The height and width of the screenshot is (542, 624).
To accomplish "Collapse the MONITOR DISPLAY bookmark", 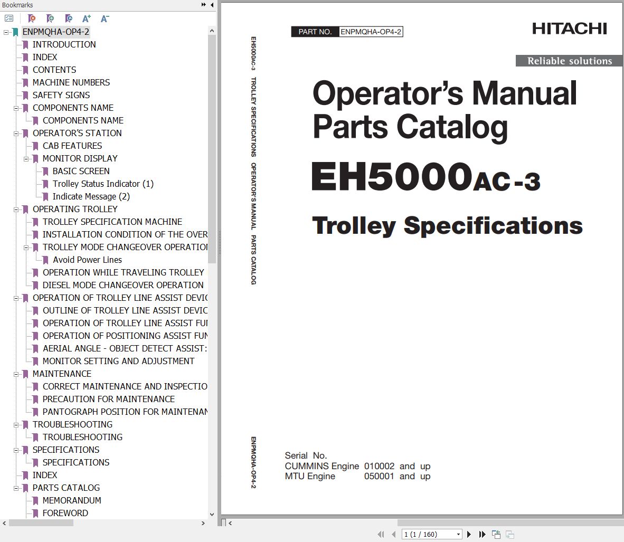I will coord(26,159).
